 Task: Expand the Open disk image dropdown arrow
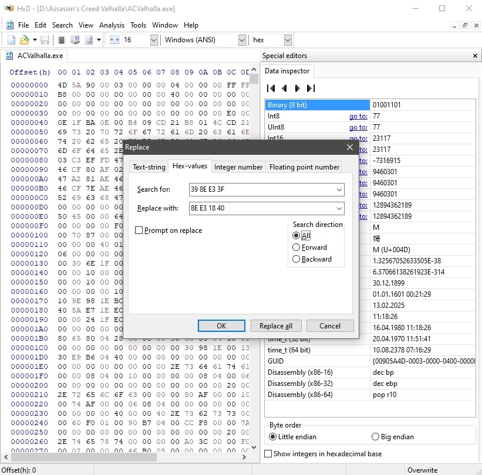coord(99,40)
